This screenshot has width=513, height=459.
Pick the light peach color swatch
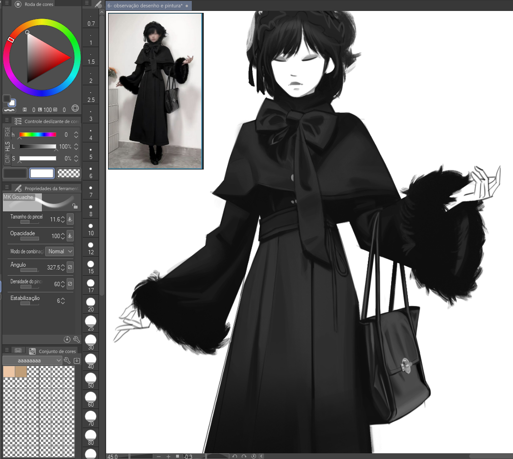pyautogui.click(x=9, y=371)
